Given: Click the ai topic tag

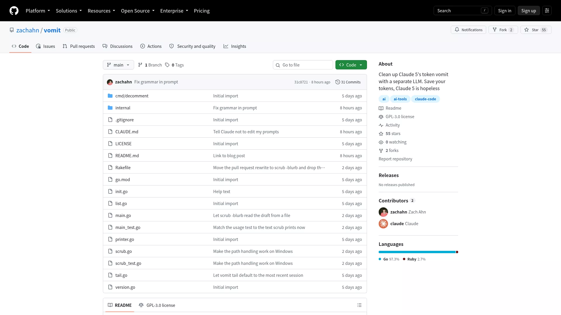Looking at the screenshot, I should tap(384, 99).
